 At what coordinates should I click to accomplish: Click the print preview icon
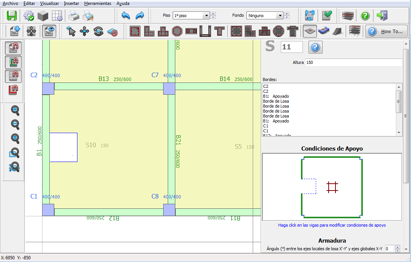[x=88, y=16]
